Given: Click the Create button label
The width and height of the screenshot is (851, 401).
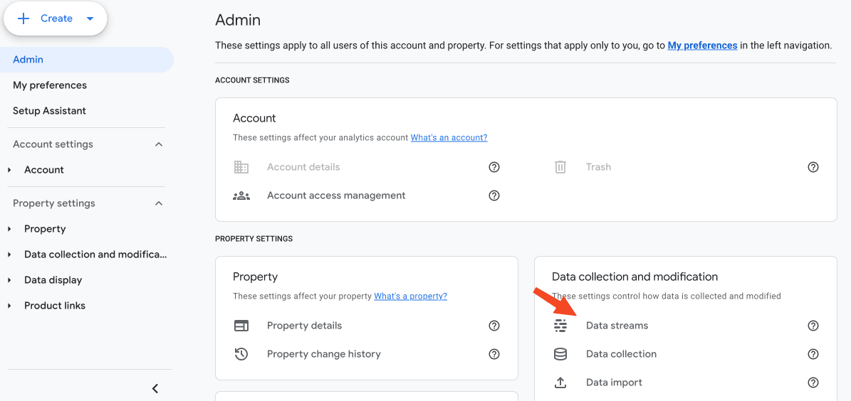Looking at the screenshot, I should 56,18.
